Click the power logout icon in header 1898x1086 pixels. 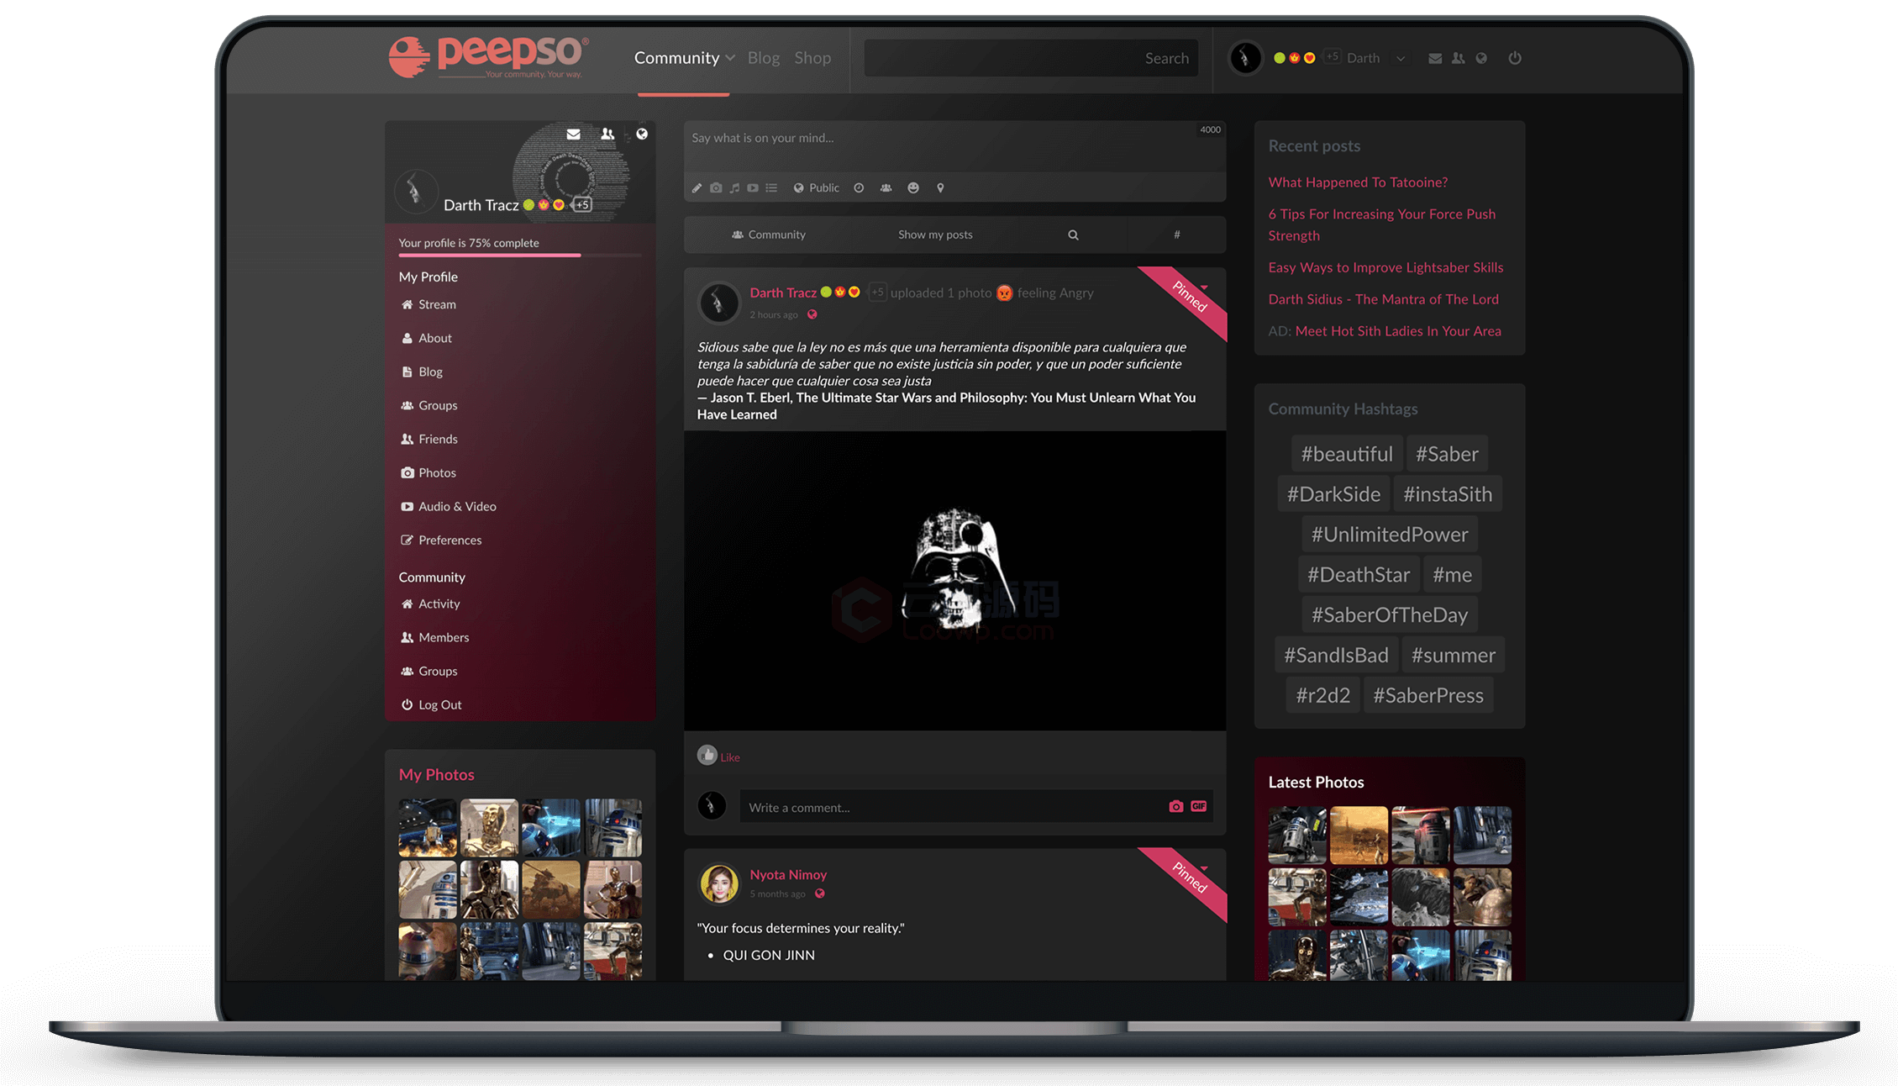tap(1515, 58)
